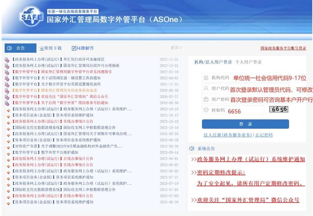Viewport: 313px width, 216px height.
Task: Open 关于启用“数字外管”微信服务号的通知
Action: [x=60, y=103]
